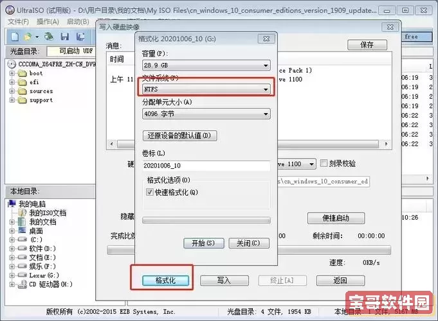Screen dimensions: 438x321
Task: Expand the sources folder node
Action: [x=12, y=91]
